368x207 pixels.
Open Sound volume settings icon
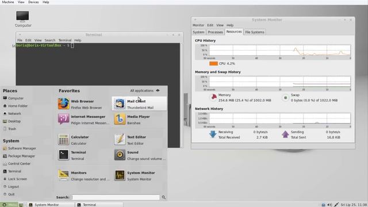point(120,155)
